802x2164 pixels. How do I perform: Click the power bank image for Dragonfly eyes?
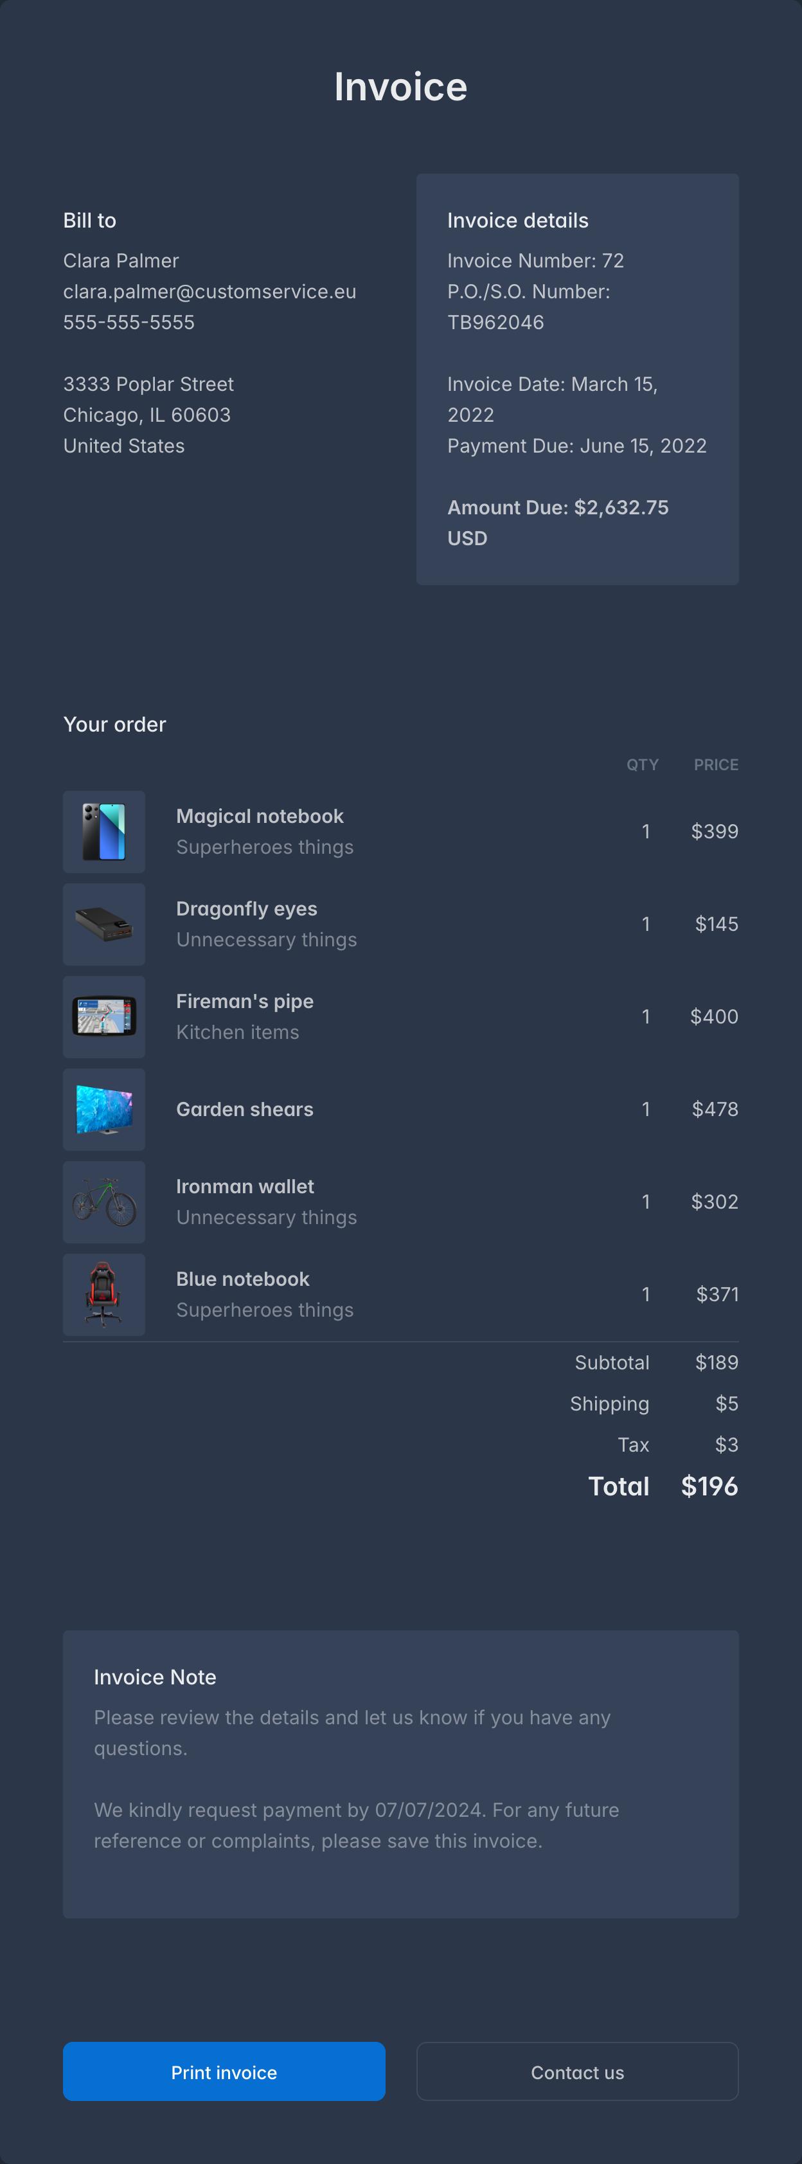pos(104,924)
